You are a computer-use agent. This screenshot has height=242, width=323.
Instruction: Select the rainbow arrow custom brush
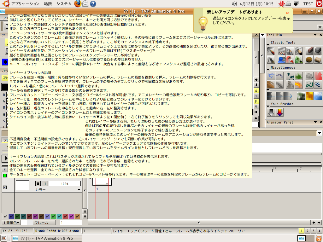point(279,112)
